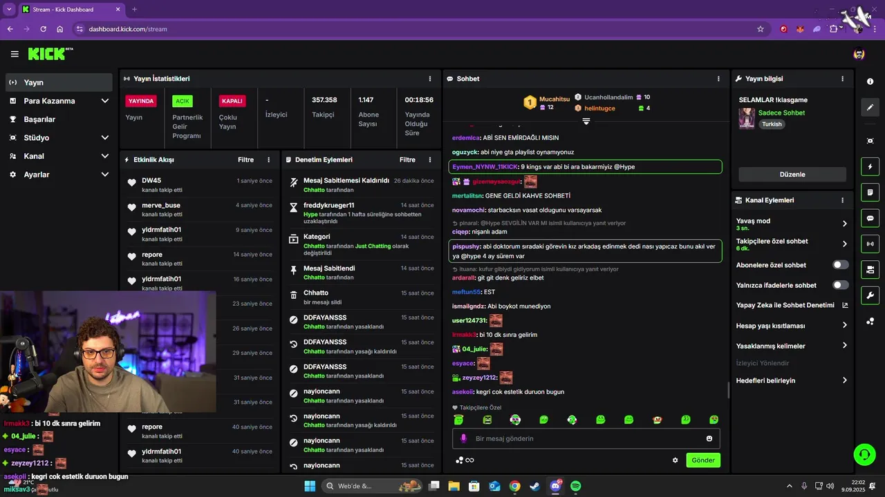Open Filtre in Denetim Eylemleri panel

[x=407, y=159]
